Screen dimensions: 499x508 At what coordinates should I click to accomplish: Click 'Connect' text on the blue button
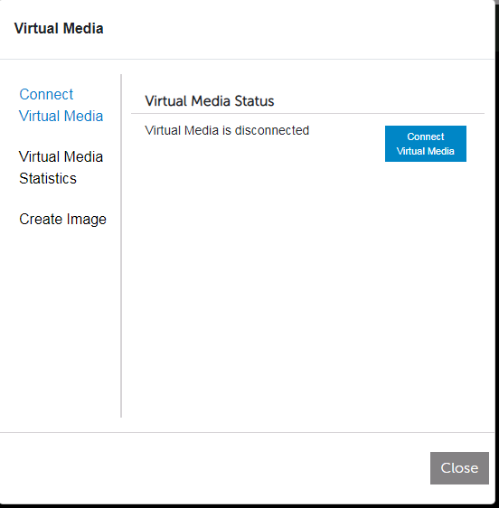point(426,136)
